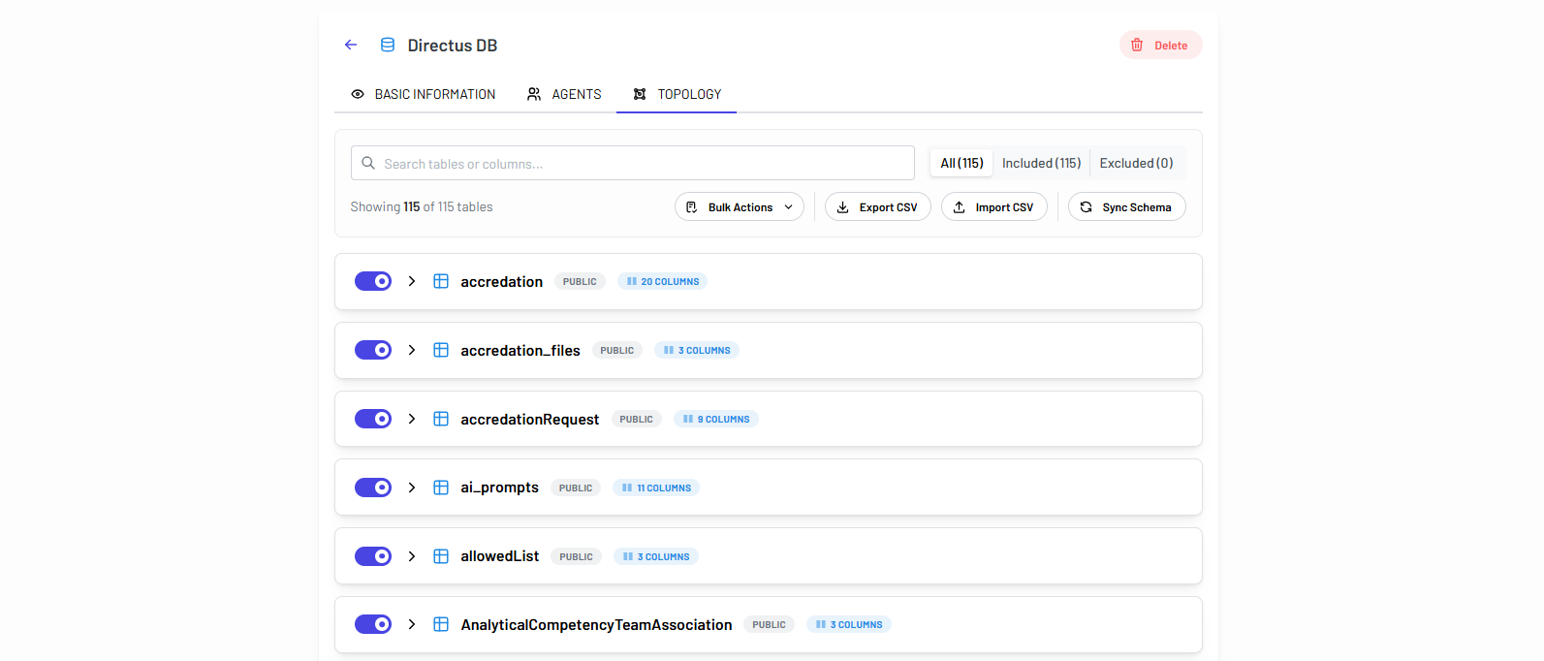The height and width of the screenshot is (661, 1544).
Task: Click Import CSV
Action: [x=994, y=206]
